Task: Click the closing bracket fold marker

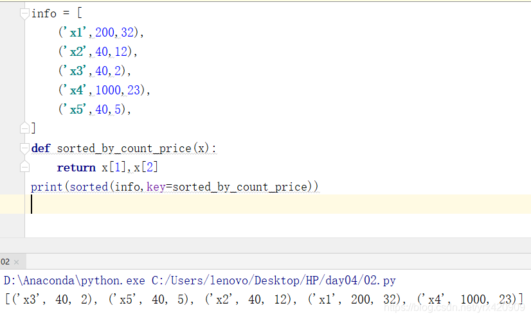Action: click(x=24, y=128)
